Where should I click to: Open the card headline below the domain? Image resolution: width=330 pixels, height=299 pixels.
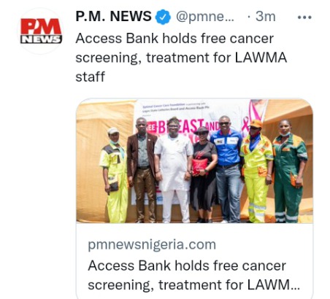193,275
